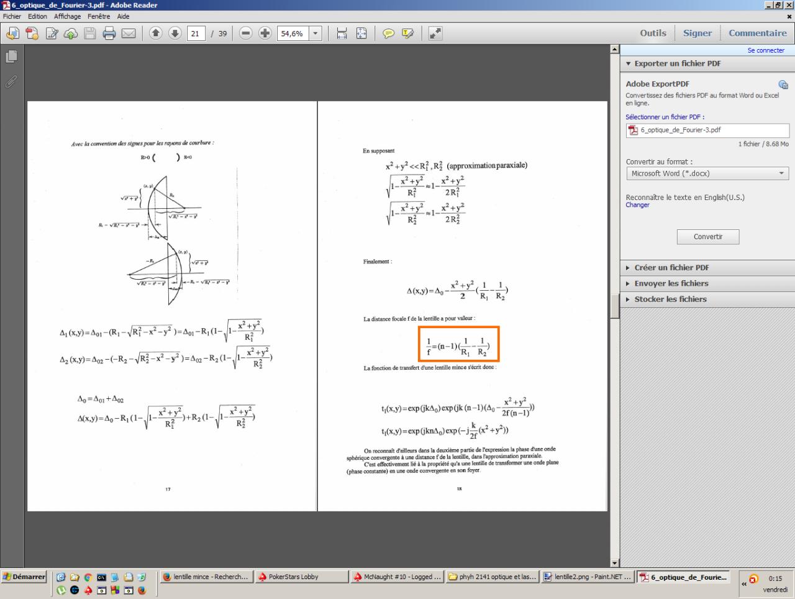Zoom out using the minus button
Image resolution: width=795 pixels, height=599 pixels.
coord(246,34)
